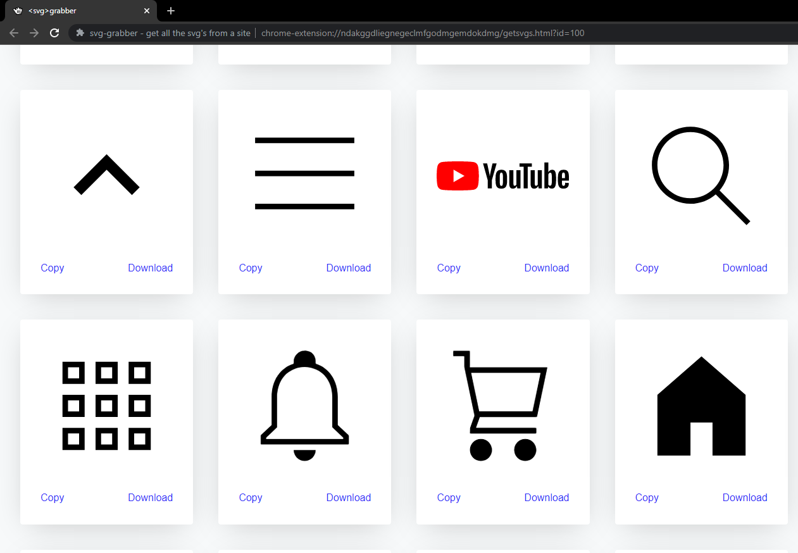Click the nine-square apps grid SVG icon
The height and width of the screenshot is (553, 798).
[x=106, y=406]
